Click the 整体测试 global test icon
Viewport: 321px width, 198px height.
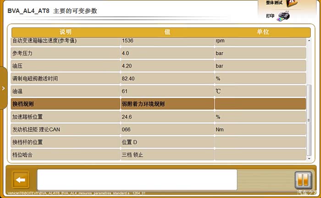292,4
